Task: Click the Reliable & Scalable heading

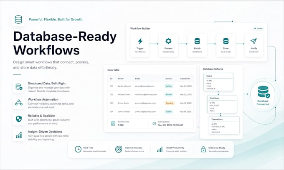Action: (x=41, y=116)
